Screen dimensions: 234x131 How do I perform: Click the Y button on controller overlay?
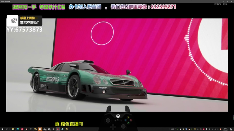[128, 117]
